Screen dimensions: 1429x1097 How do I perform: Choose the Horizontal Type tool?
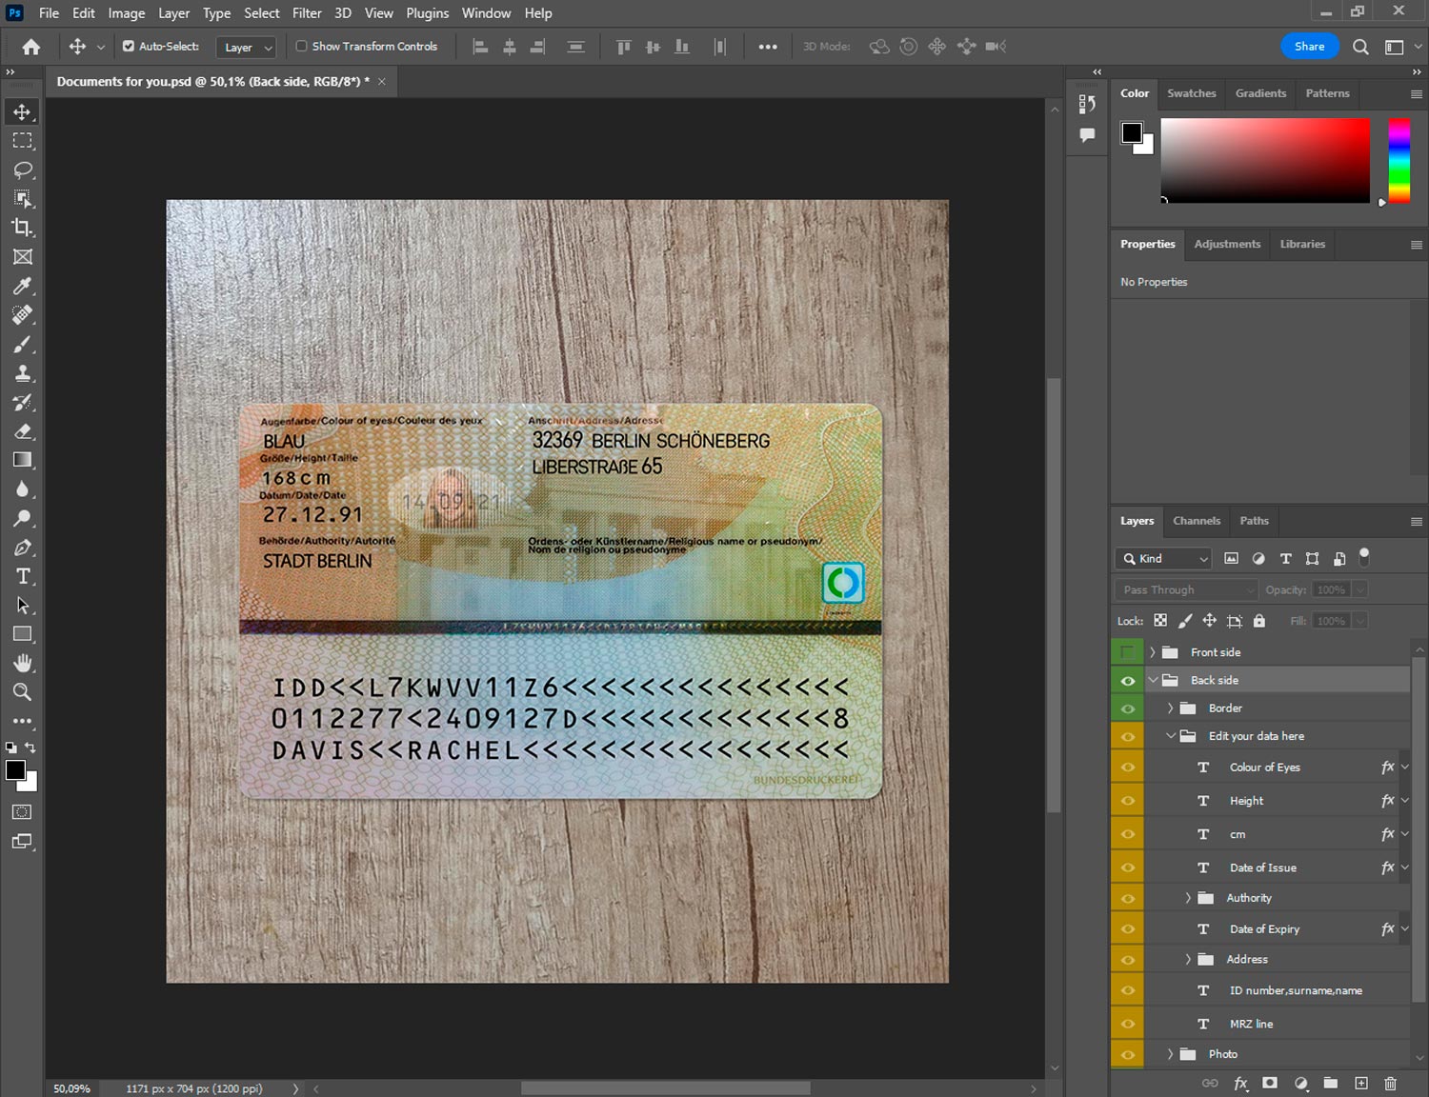coord(23,576)
